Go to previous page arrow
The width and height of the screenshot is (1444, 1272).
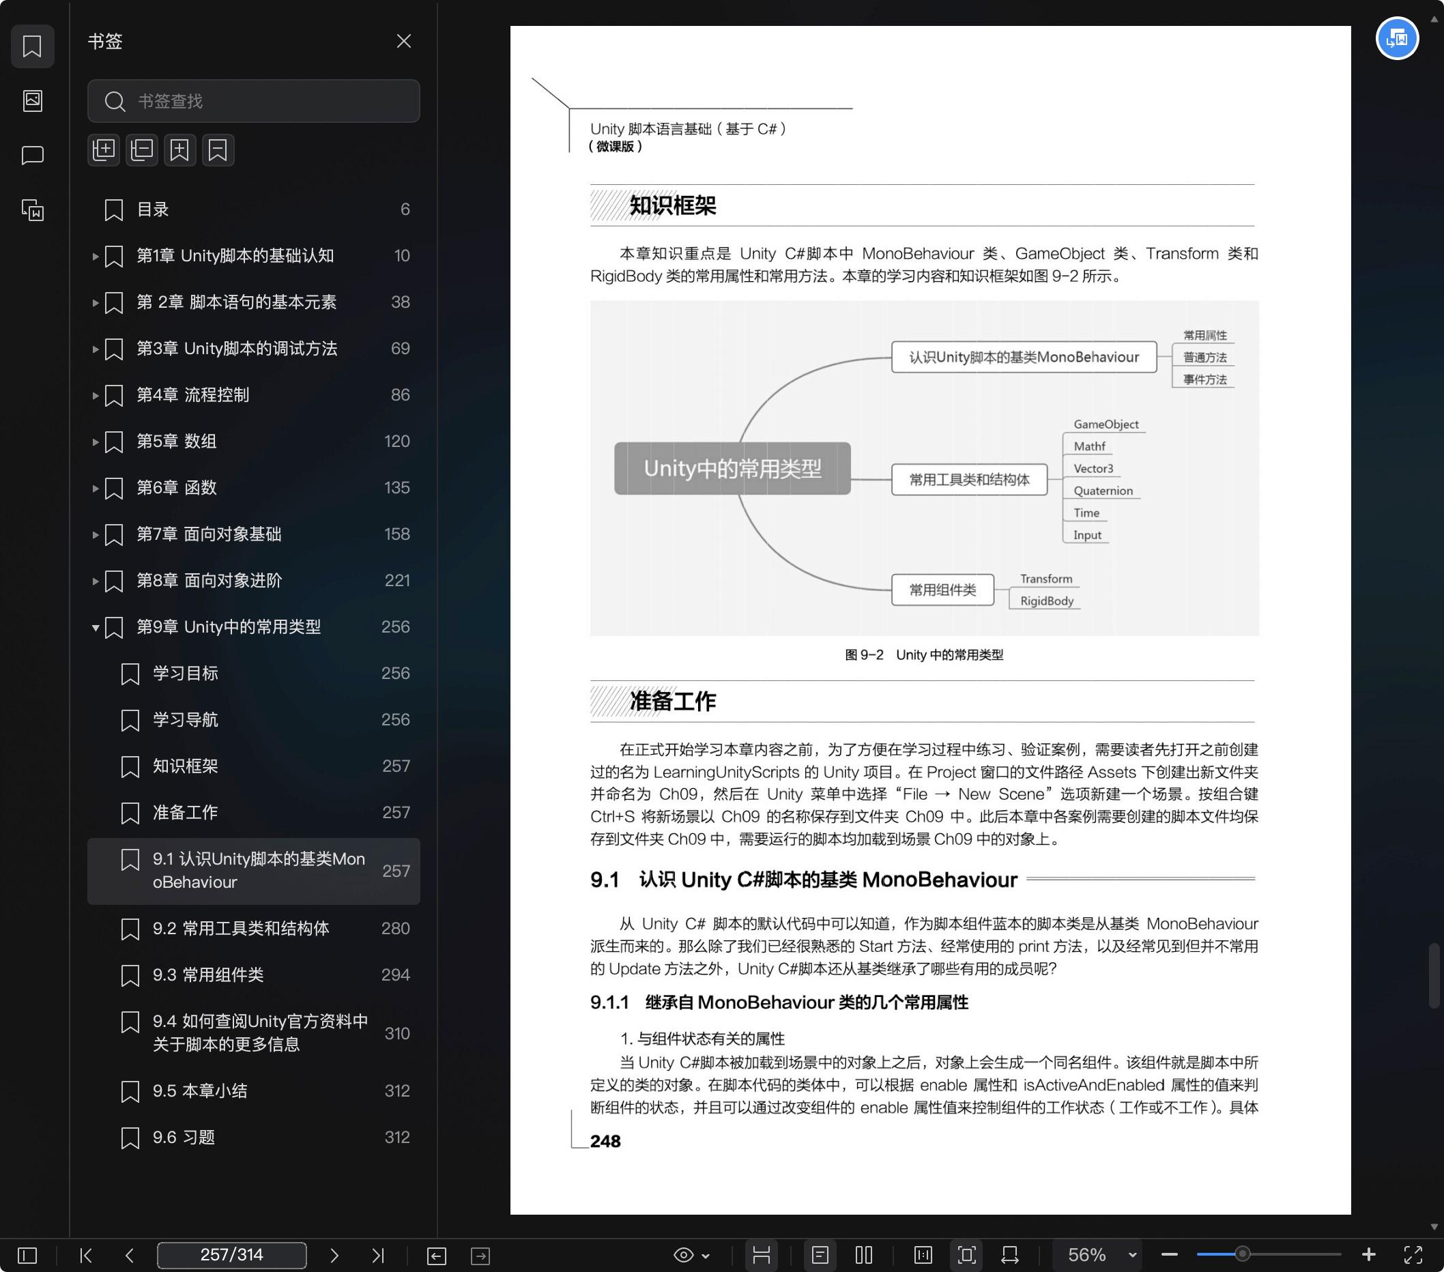[129, 1255]
